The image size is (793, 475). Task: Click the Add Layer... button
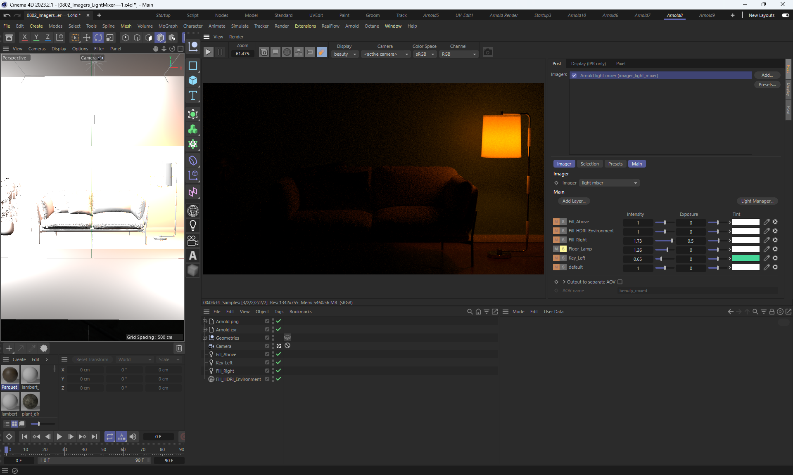coord(574,201)
